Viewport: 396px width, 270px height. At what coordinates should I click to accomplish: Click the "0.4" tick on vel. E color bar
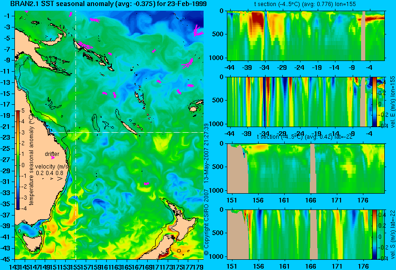[382, 82]
